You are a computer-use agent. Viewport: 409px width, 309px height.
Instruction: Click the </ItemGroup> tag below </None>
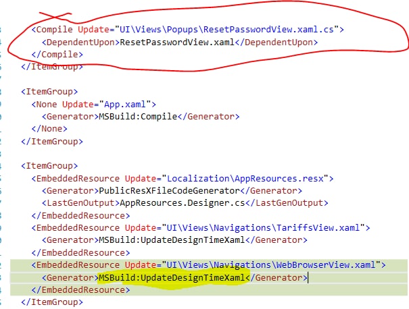[x=52, y=142]
